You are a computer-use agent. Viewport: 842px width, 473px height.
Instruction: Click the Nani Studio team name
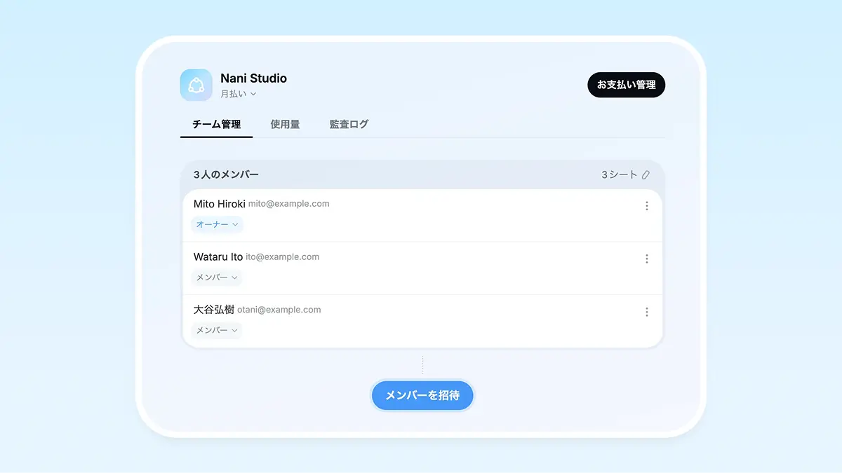253,78
